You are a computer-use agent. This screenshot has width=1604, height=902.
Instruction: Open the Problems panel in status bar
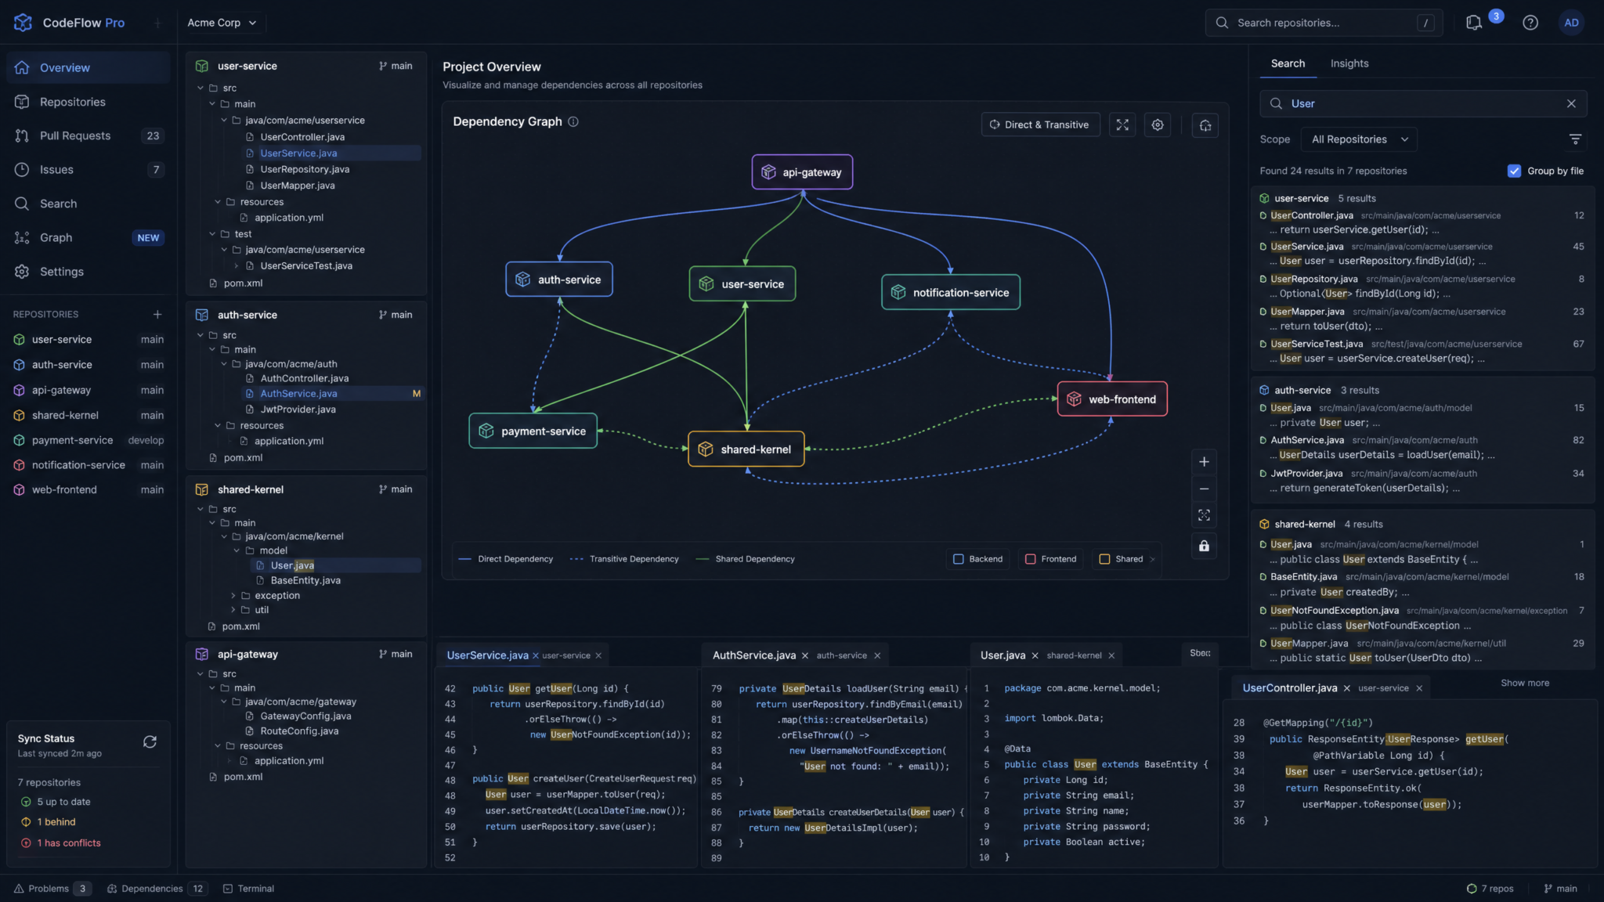coord(52,889)
